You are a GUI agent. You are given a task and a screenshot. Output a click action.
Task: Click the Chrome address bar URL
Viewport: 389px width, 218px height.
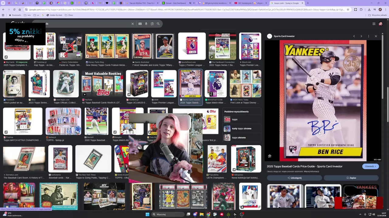[187, 9]
